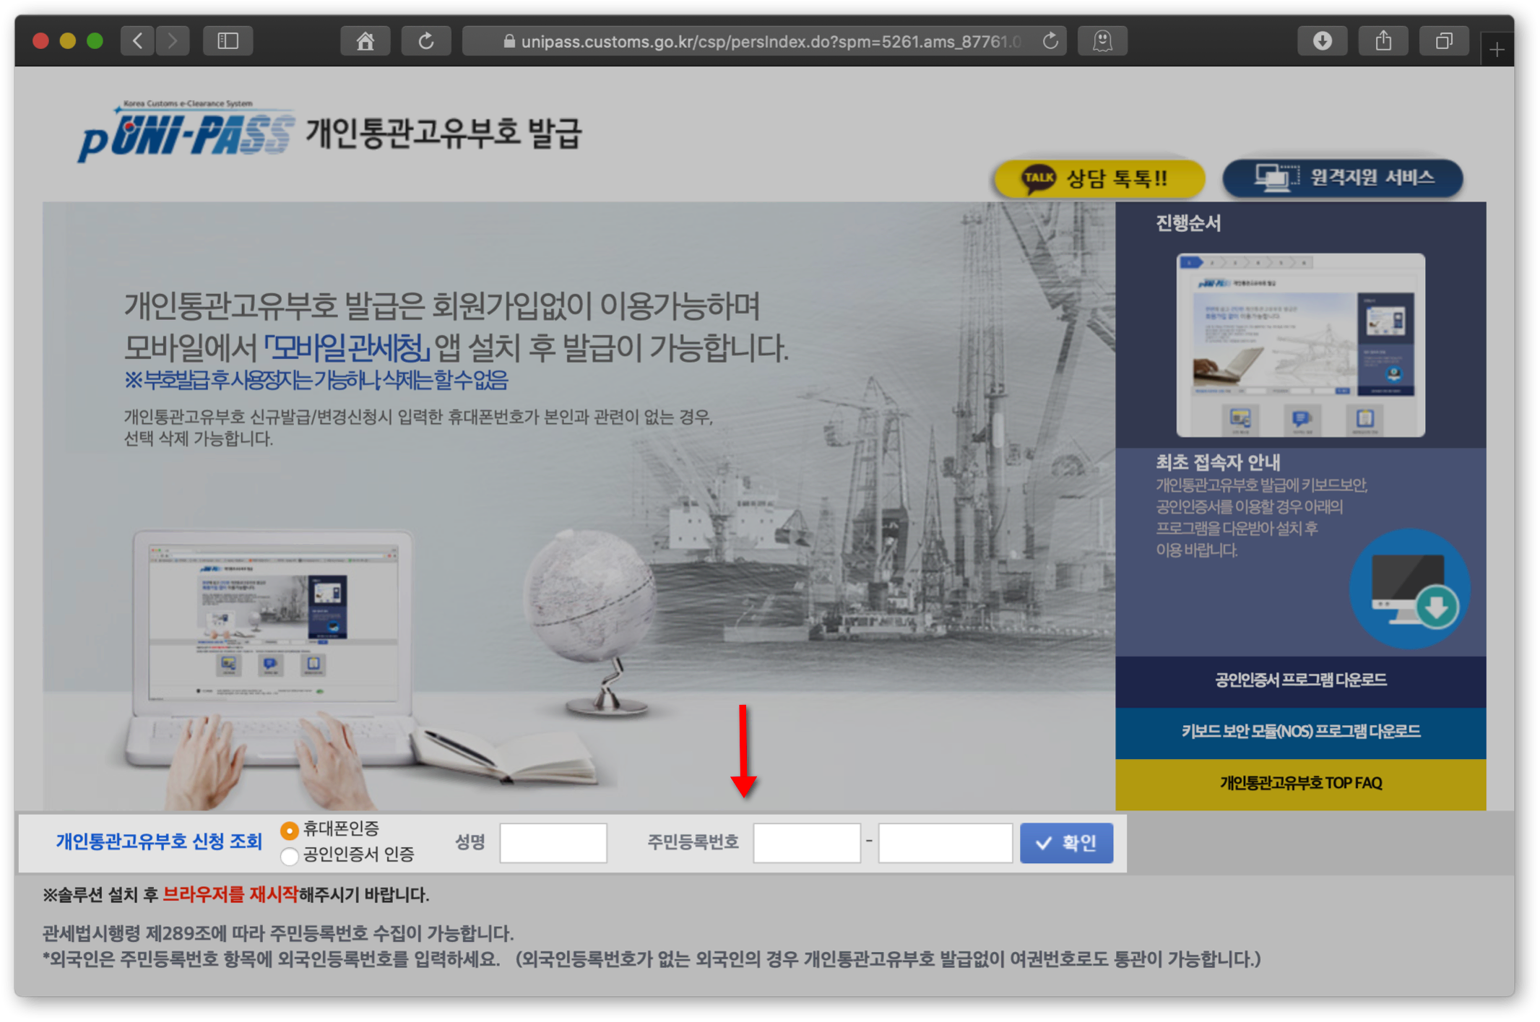Click the blue computer download icon
Screen dimensions: 1540x1022
[x=1409, y=589]
